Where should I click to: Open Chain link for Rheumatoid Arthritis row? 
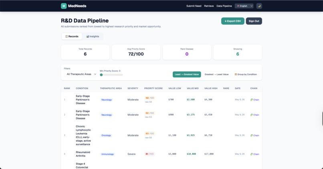click(254, 154)
